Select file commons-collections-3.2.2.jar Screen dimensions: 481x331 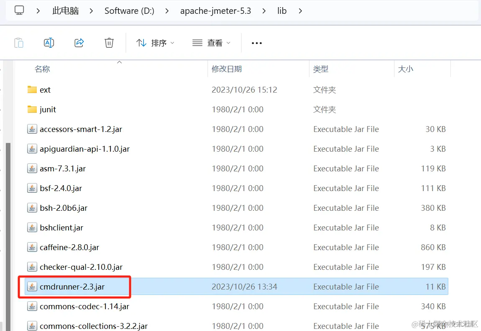point(94,326)
